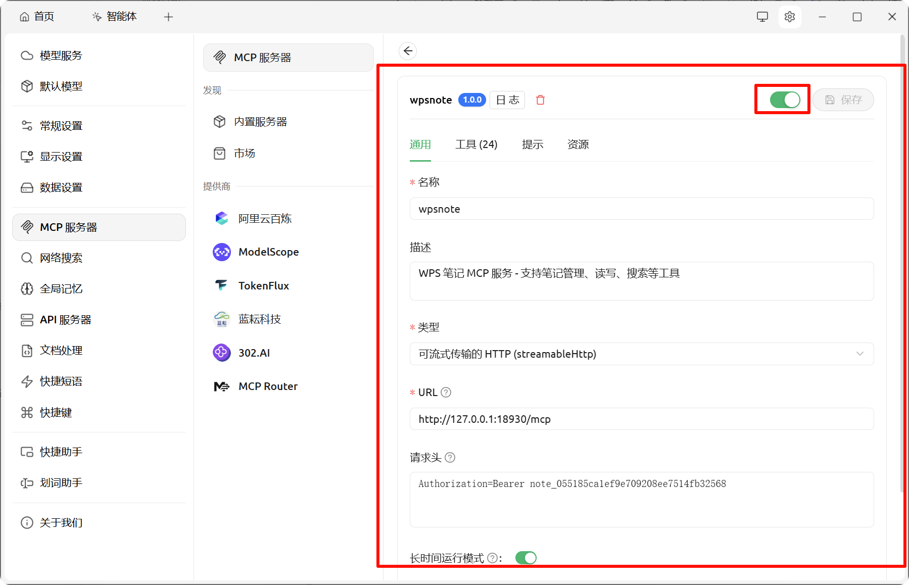Open 划词助手 settings
The width and height of the screenshot is (909, 585).
(x=99, y=483)
